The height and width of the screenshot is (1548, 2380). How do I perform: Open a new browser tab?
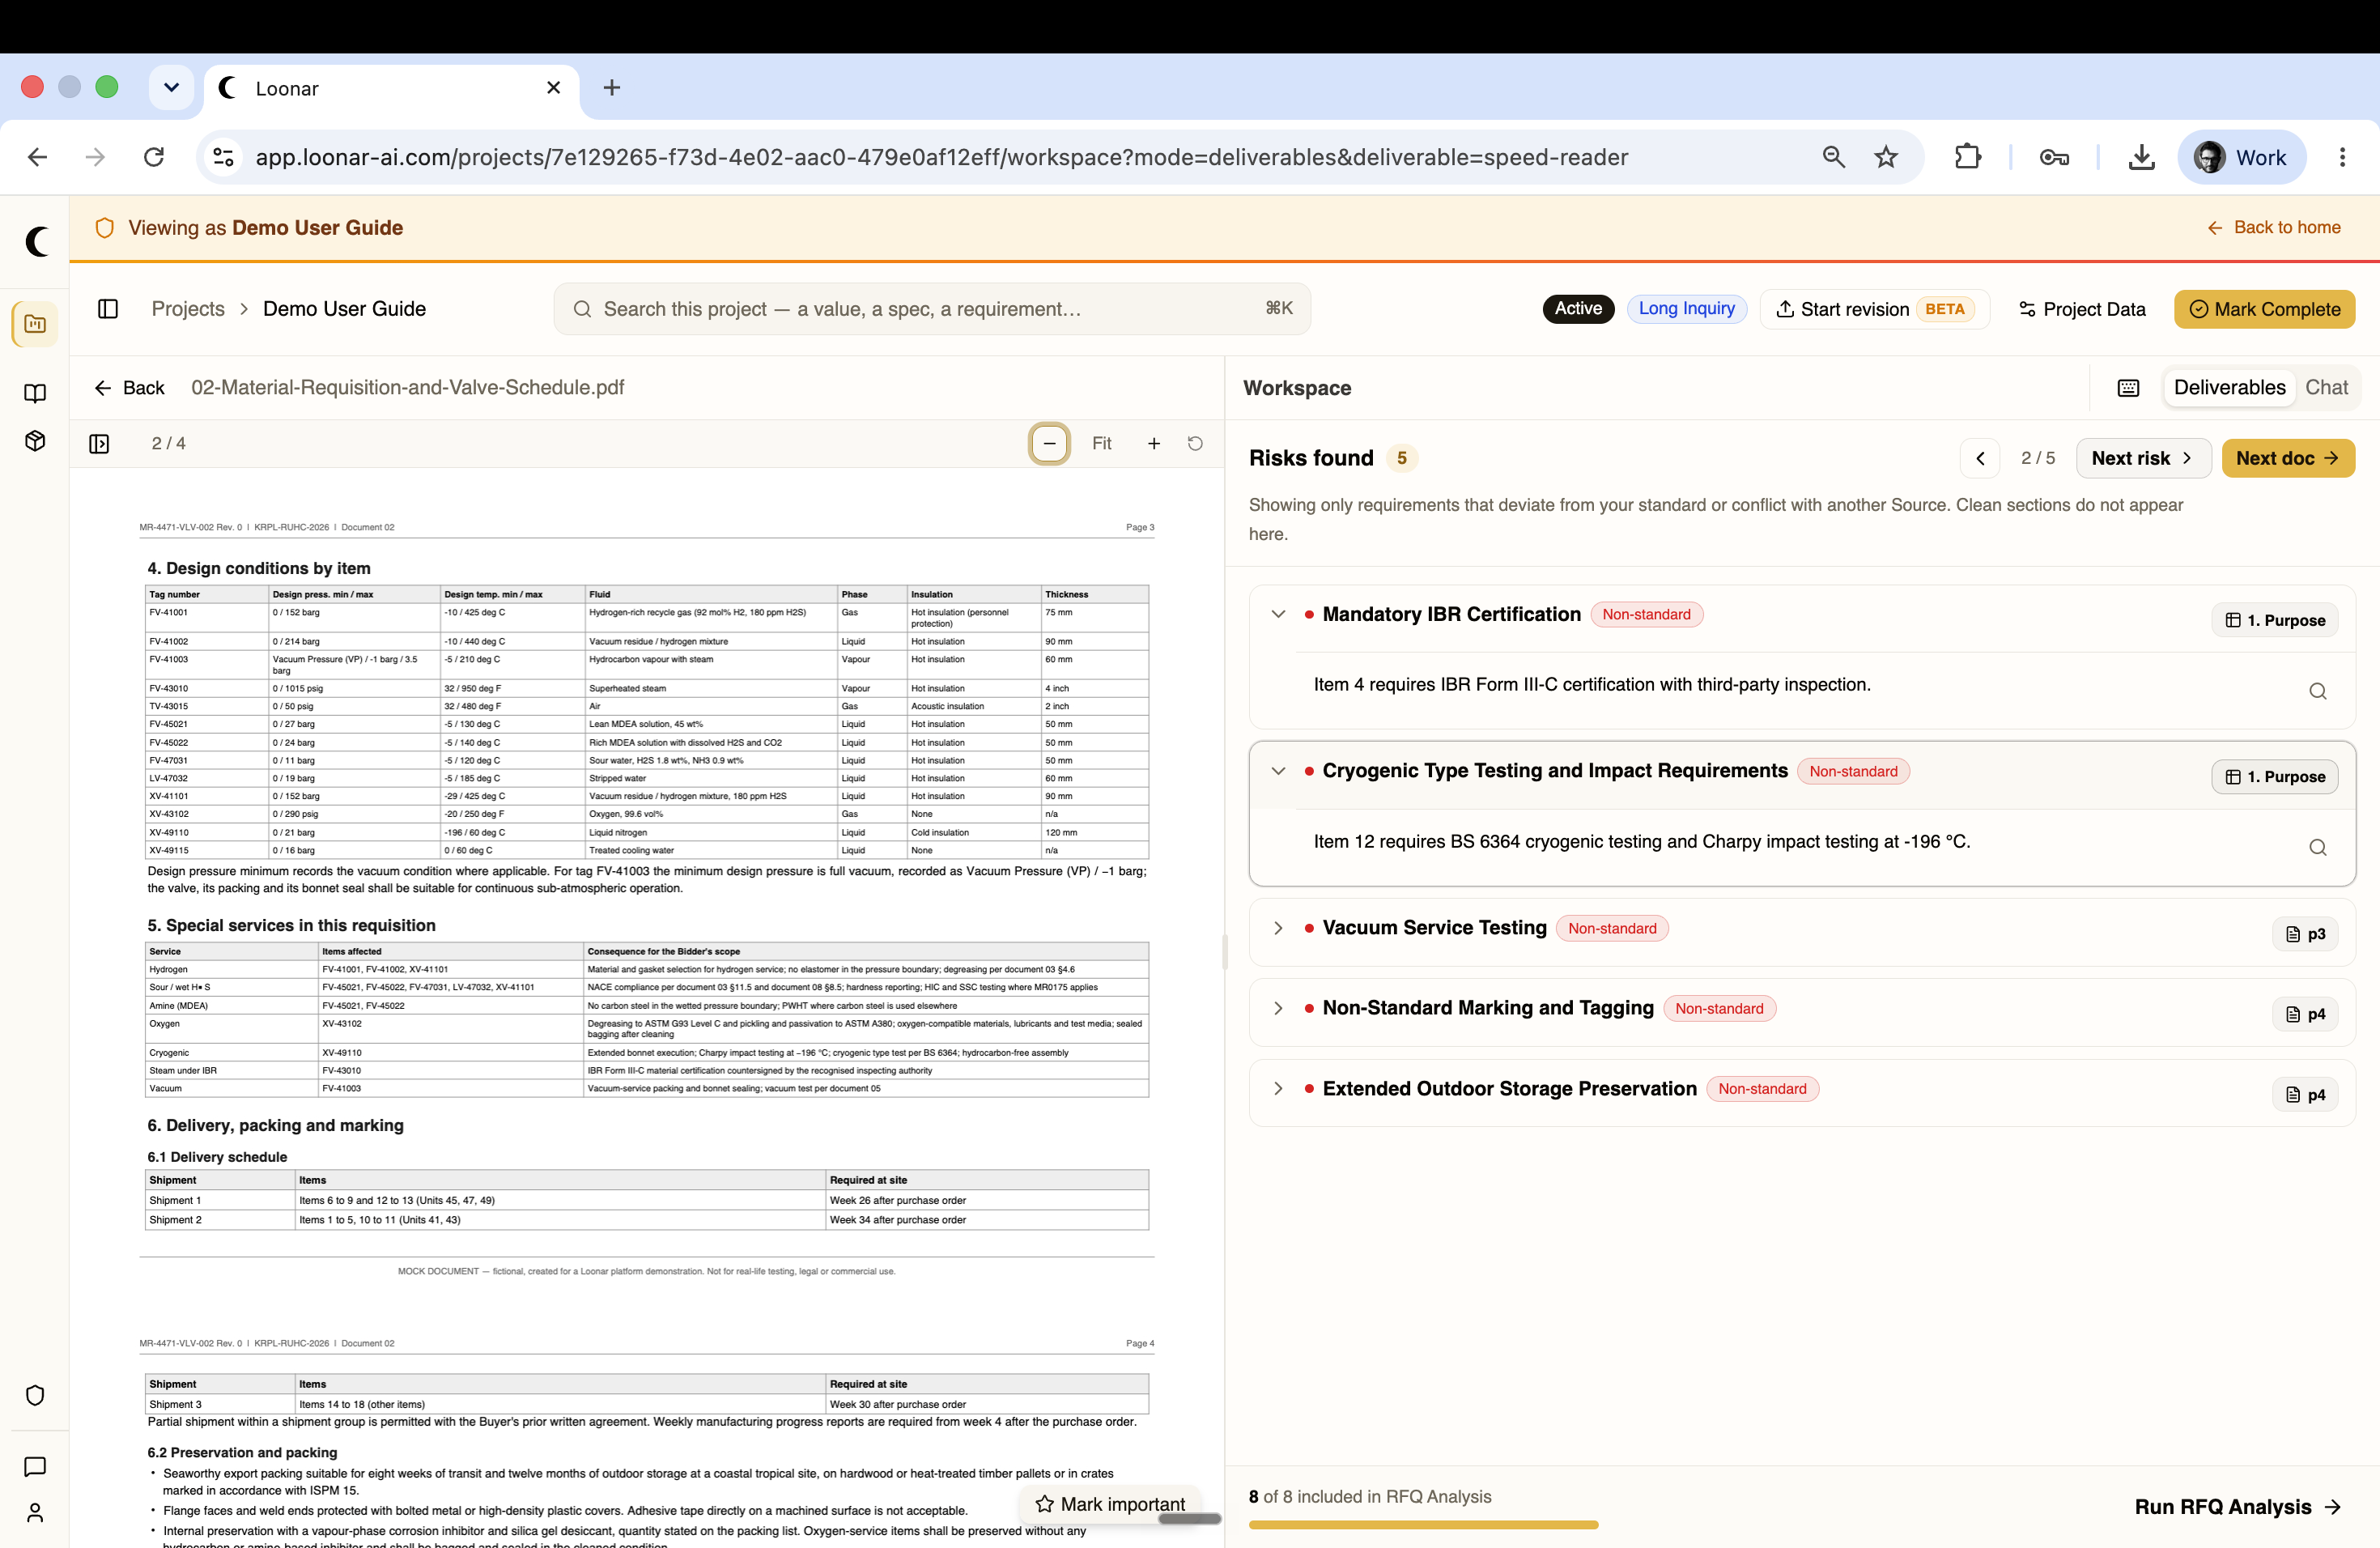click(612, 88)
